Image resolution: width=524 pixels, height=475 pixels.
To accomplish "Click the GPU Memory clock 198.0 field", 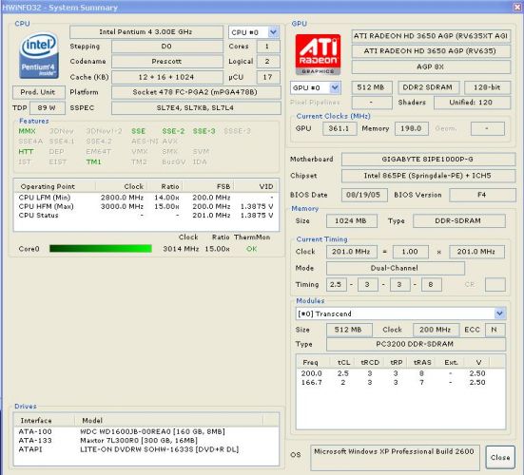I will 412,128.
